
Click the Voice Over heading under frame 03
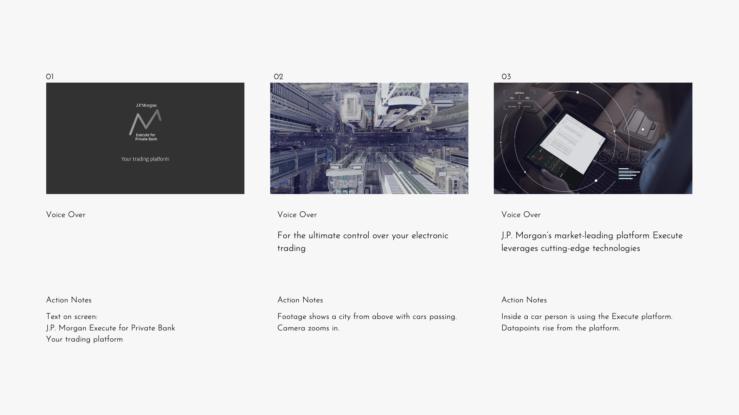coord(521,215)
